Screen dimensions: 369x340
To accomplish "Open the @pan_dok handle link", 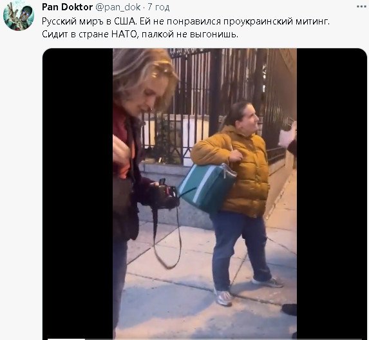I will tap(118, 7).
